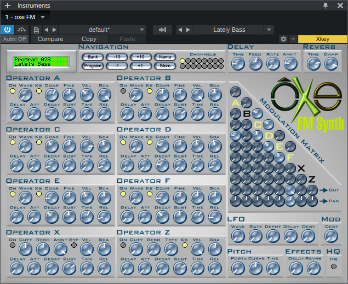
Task: Toggle the HQ mode LED
Action: click(333, 266)
